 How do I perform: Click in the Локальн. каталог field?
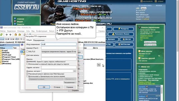[57, 71]
